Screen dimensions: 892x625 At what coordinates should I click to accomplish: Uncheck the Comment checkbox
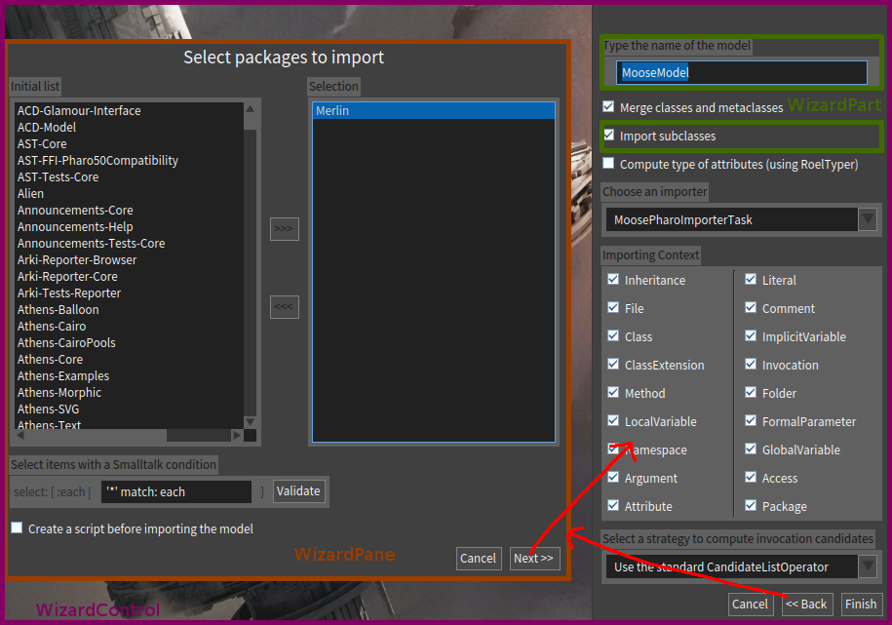pos(751,308)
